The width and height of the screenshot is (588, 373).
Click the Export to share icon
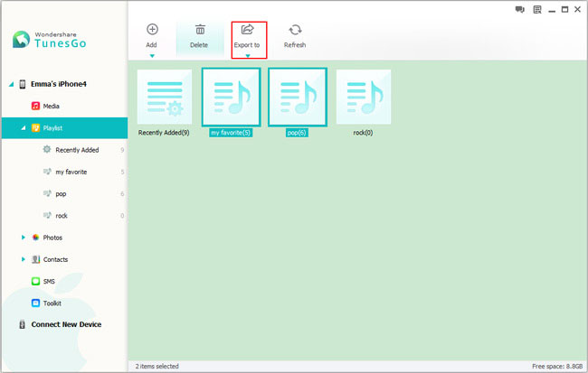[x=248, y=29]
